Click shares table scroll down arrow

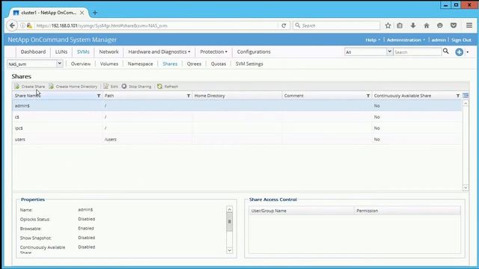(x=466, y=188)
